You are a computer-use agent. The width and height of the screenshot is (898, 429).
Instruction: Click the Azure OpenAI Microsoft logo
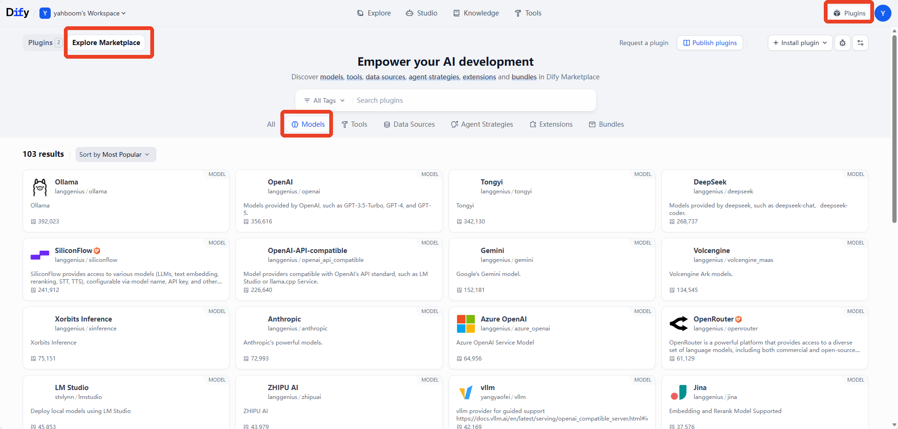click(x=465, y=324)
